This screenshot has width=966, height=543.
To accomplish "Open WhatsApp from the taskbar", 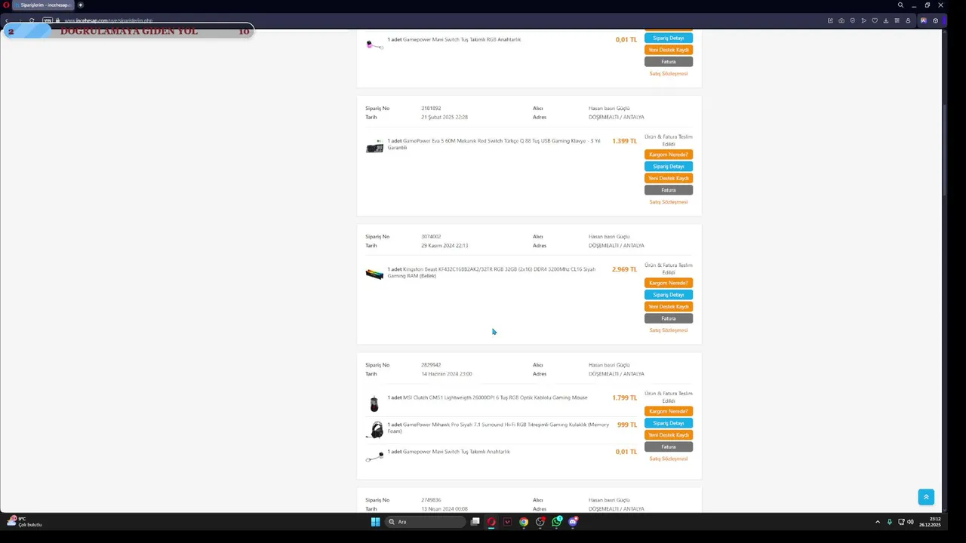I will (x=557, y=522).
